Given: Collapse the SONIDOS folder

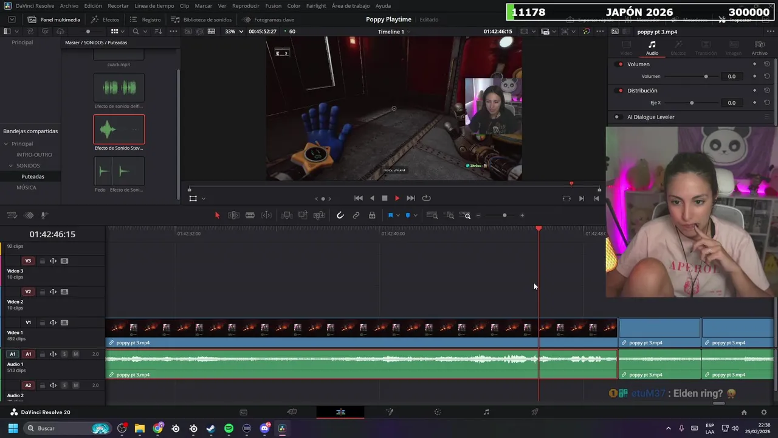Looking at the screenshot, I should [10, 165].
